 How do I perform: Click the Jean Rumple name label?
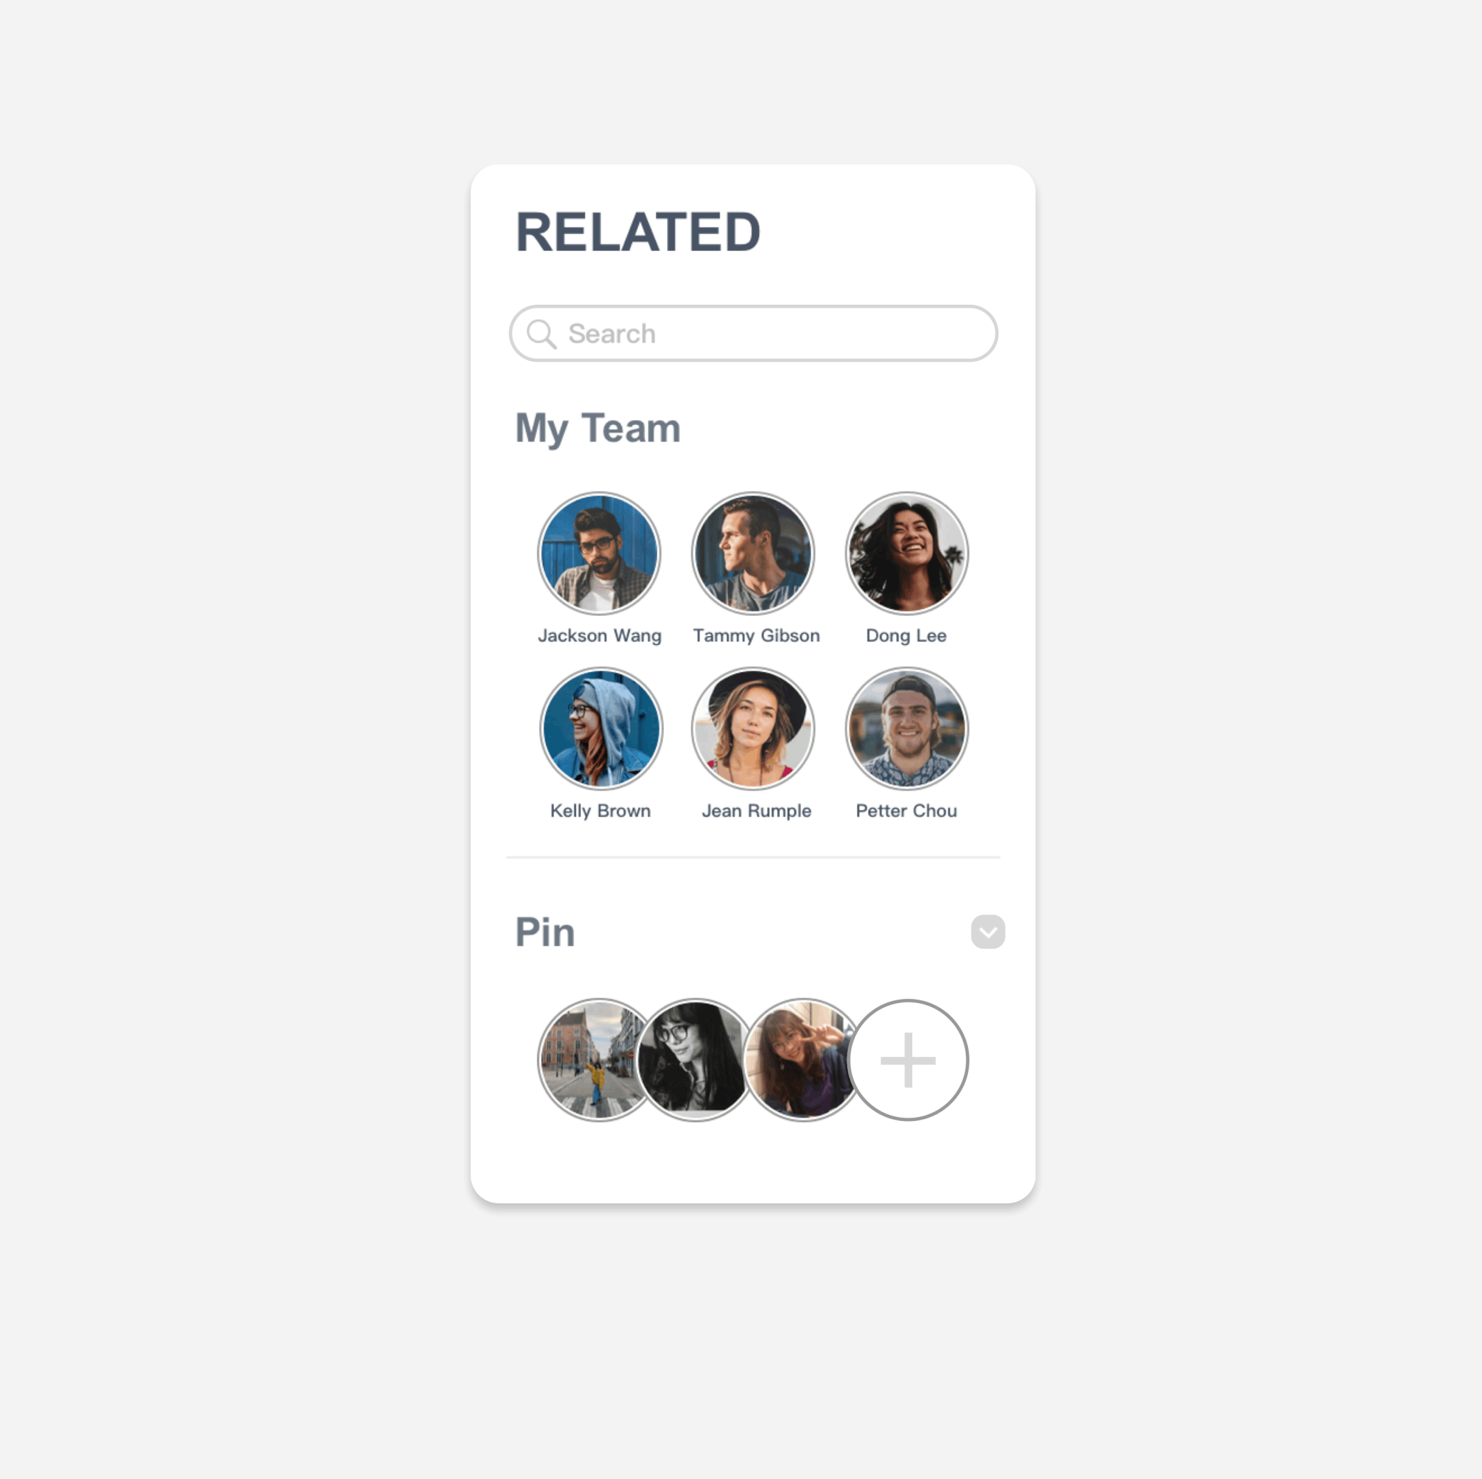756,811
